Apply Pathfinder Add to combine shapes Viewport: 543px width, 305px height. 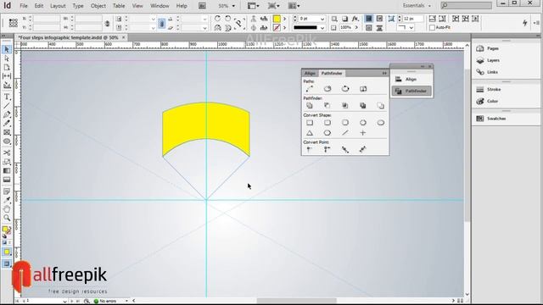309,105
